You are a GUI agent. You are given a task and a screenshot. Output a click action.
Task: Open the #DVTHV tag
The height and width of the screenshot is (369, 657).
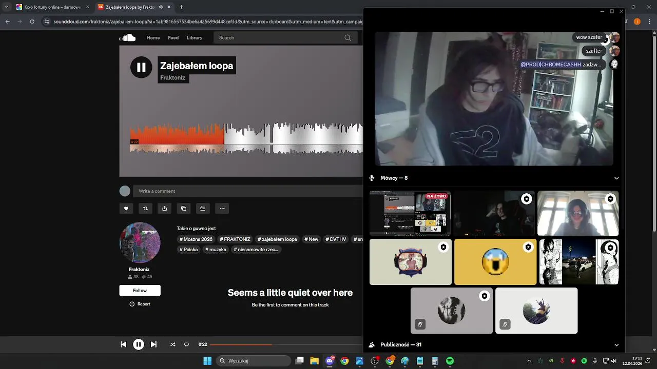click(336, 239)
